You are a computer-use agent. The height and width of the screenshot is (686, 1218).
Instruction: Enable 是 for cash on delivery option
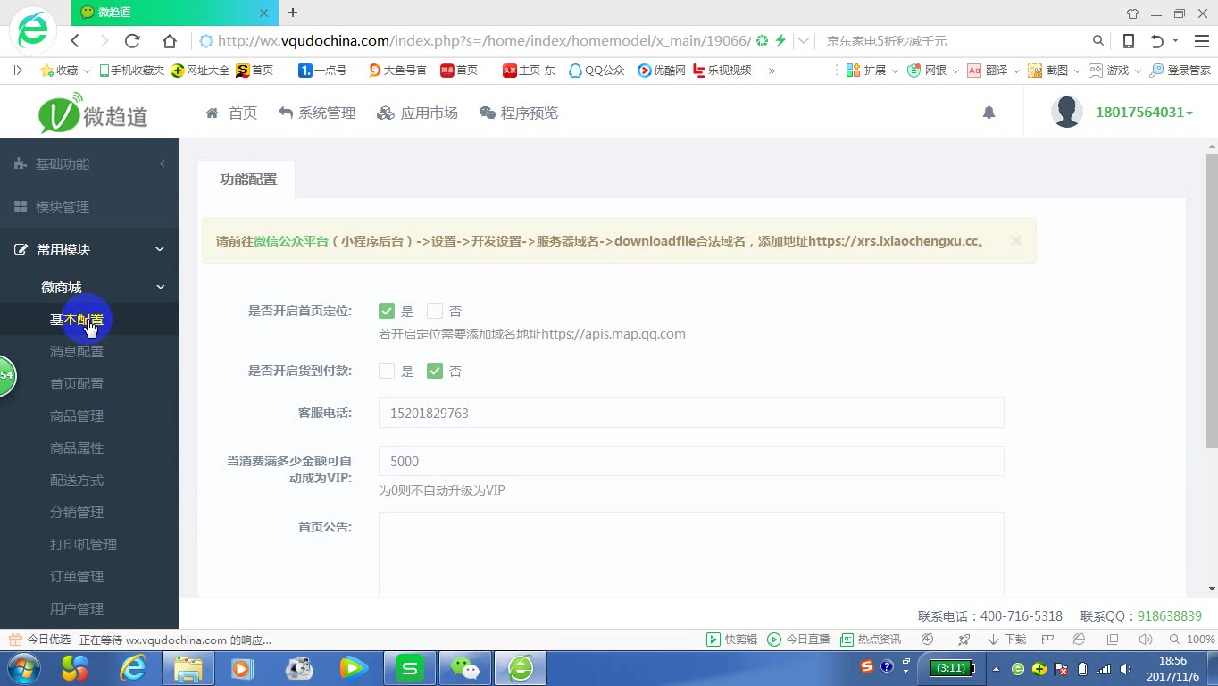point(387,371)
